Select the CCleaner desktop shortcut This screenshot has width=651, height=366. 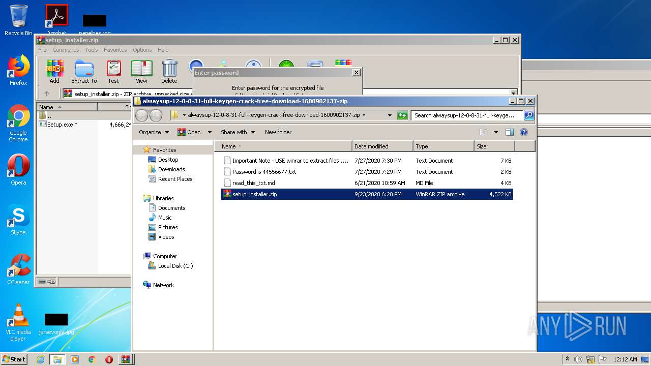coord(18,269)
